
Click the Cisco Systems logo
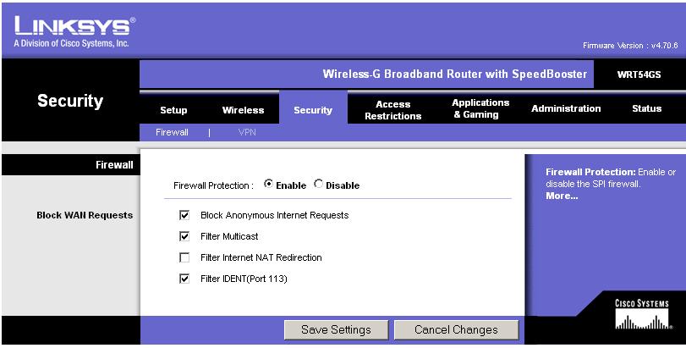pyautogui.click(x=642, y=314)
